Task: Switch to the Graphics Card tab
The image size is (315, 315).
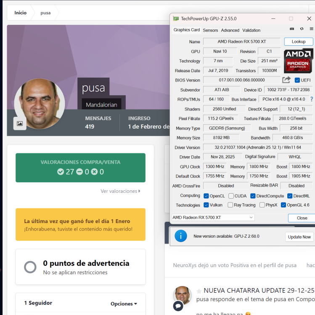Action: coord(186,30)
